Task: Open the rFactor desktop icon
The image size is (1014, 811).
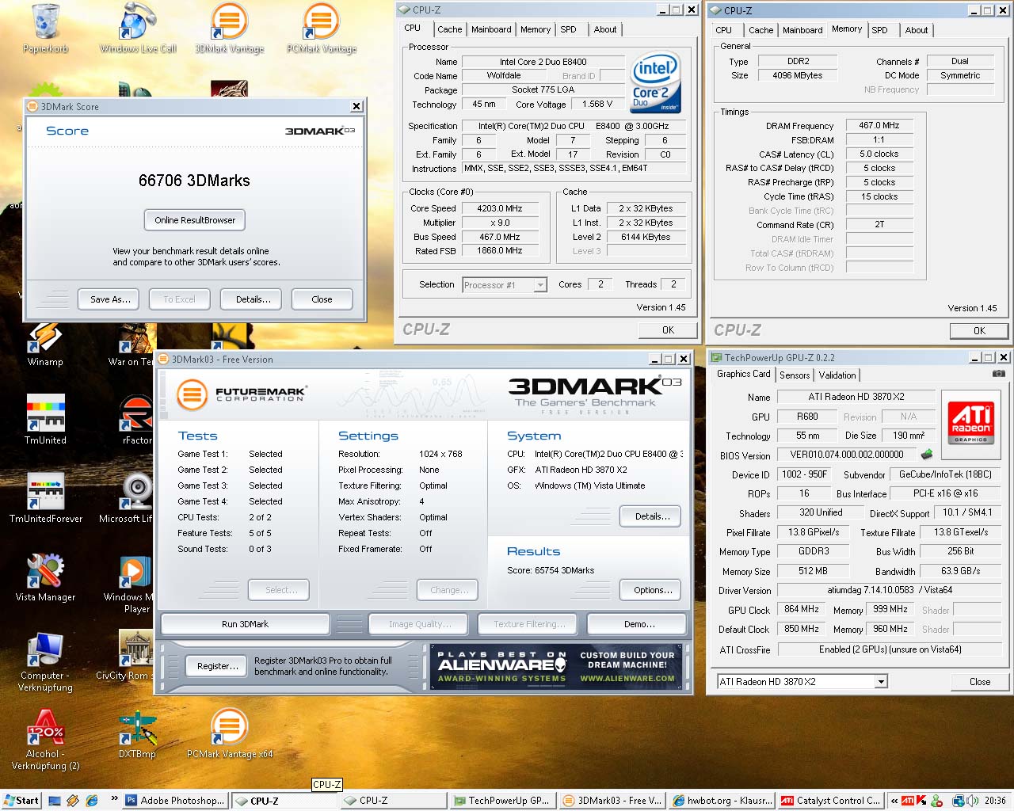Action: pos(135,418)
